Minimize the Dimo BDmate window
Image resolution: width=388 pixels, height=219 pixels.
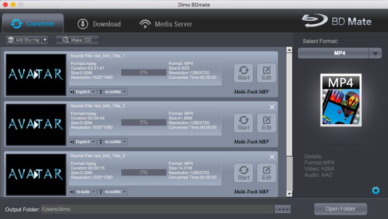13,4
